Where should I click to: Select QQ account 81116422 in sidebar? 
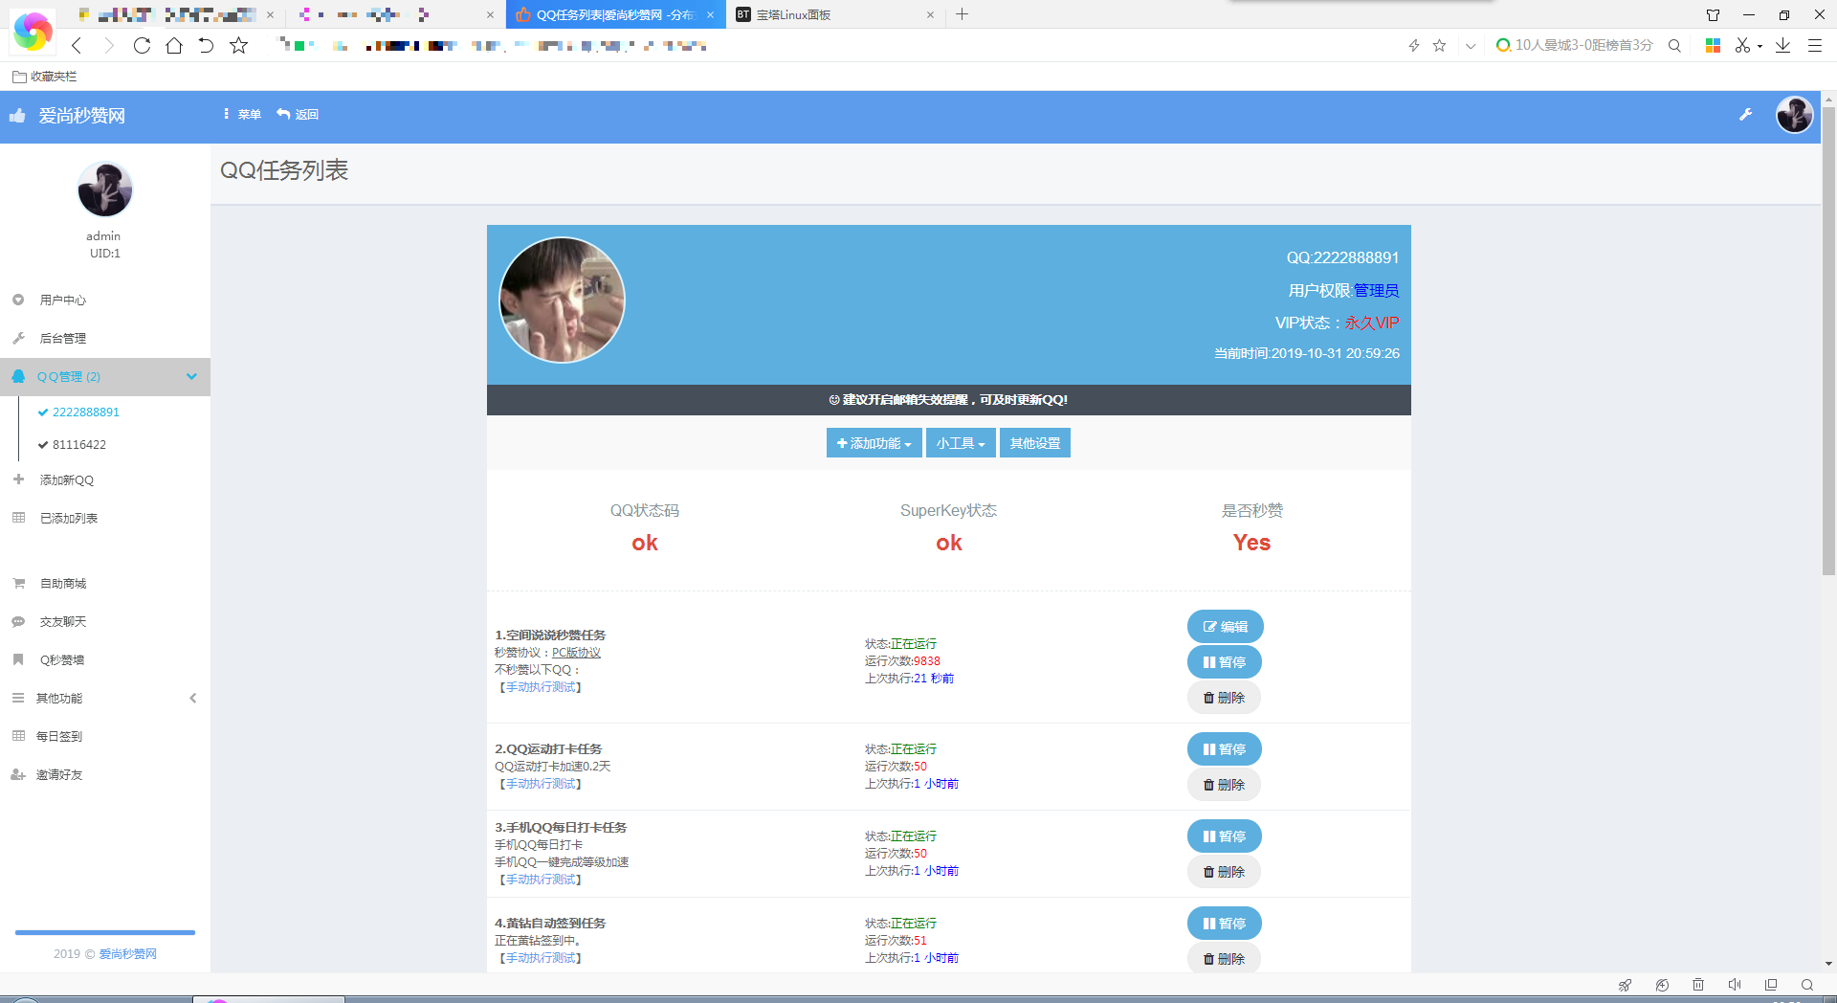pos(79,444)
